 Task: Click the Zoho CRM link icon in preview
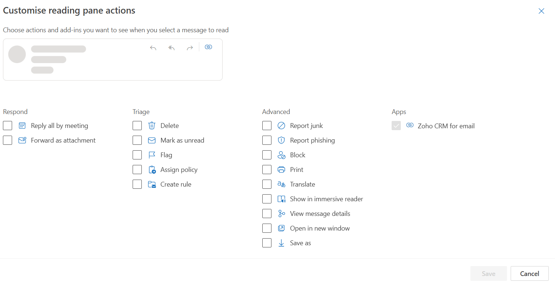click(x=208, y=47)
